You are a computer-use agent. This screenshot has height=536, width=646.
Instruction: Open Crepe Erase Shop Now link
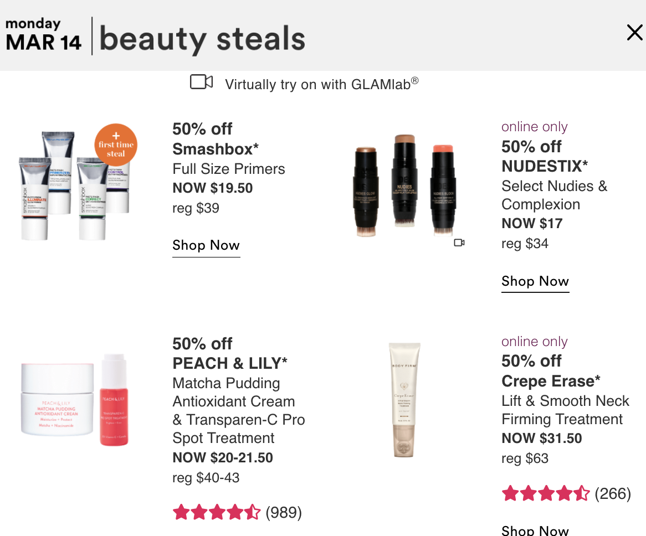tap(535, 530)
